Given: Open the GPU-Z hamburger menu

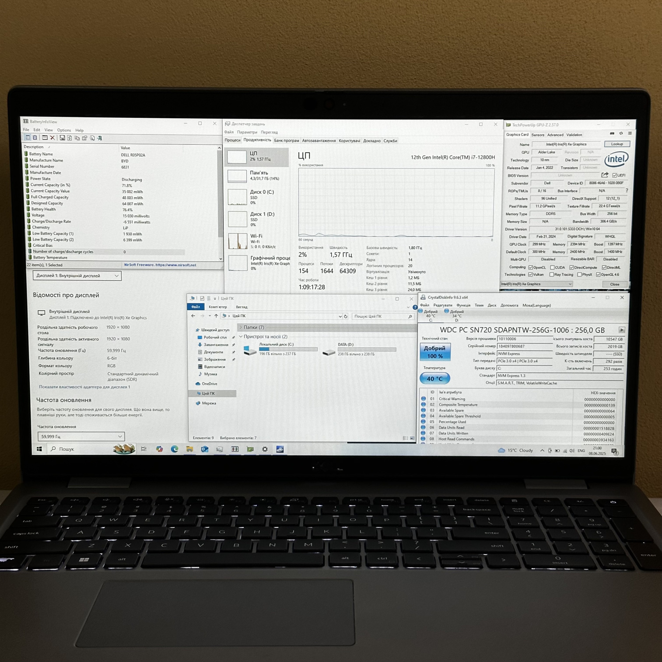Looking at the screenshot, I should pyautogui.click(x=630, y=133).
